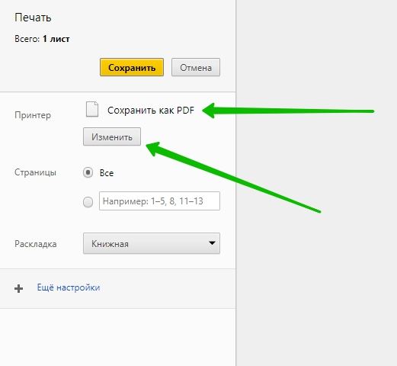The width and height of the screenshot is (397, 366).
Task: Click the yellow Сохранить button
Action: (132, 67)
